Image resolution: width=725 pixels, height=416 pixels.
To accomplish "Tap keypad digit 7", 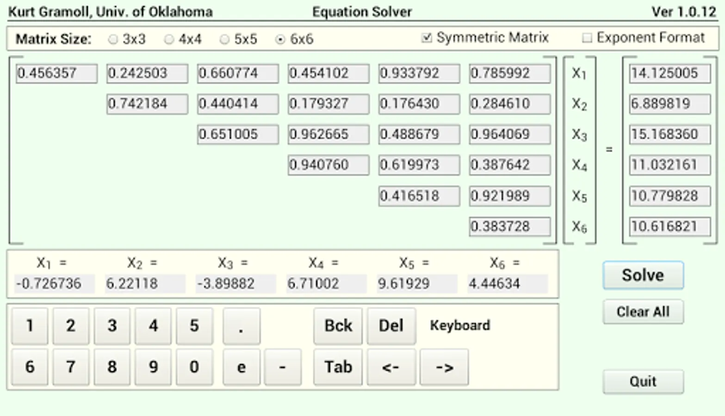I will point(71,367).
